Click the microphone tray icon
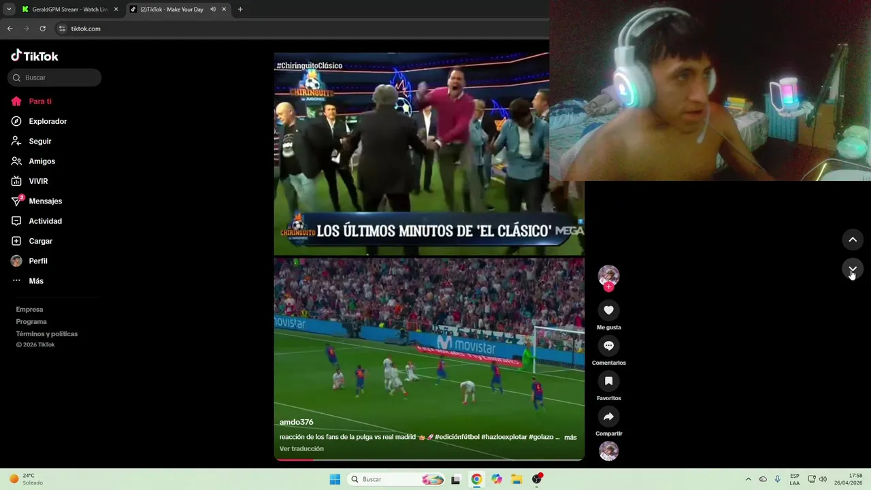871x490 pixels. point(778,479)
